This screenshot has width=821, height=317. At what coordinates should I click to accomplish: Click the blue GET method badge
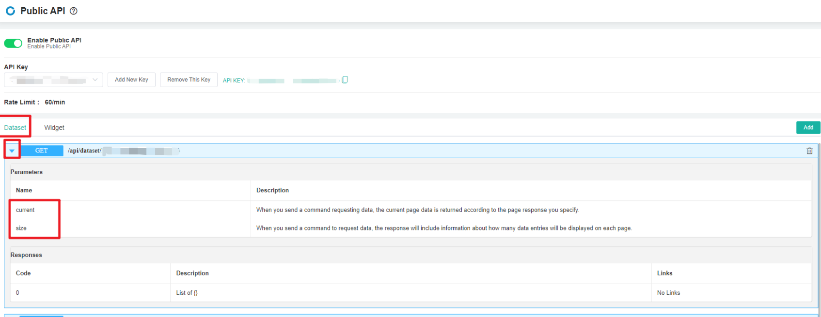coord(42,151)
